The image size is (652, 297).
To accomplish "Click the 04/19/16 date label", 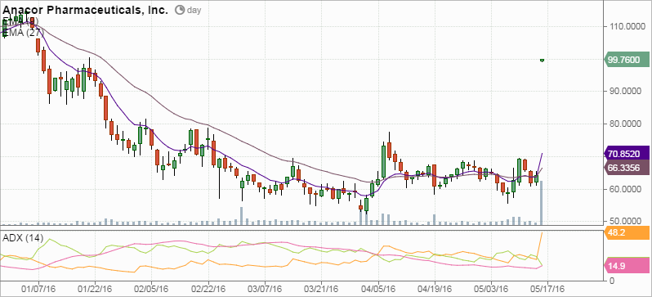I will [x=435, y=288].
